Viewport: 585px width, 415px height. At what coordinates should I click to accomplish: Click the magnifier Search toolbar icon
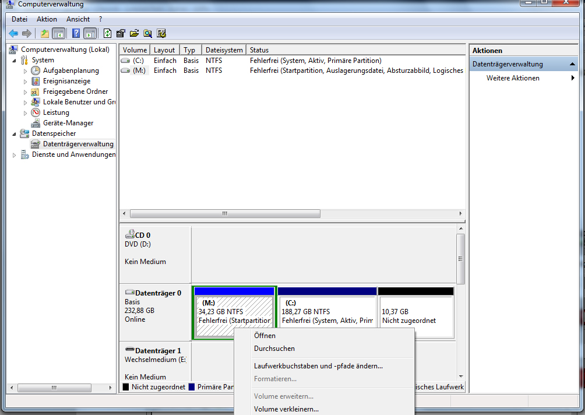pos(148,33)
